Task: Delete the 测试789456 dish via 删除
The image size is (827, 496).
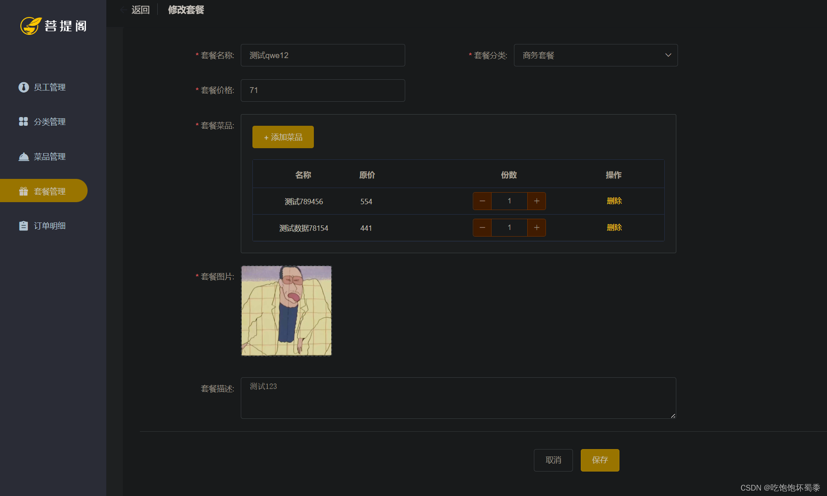Action: click(614, 201)
